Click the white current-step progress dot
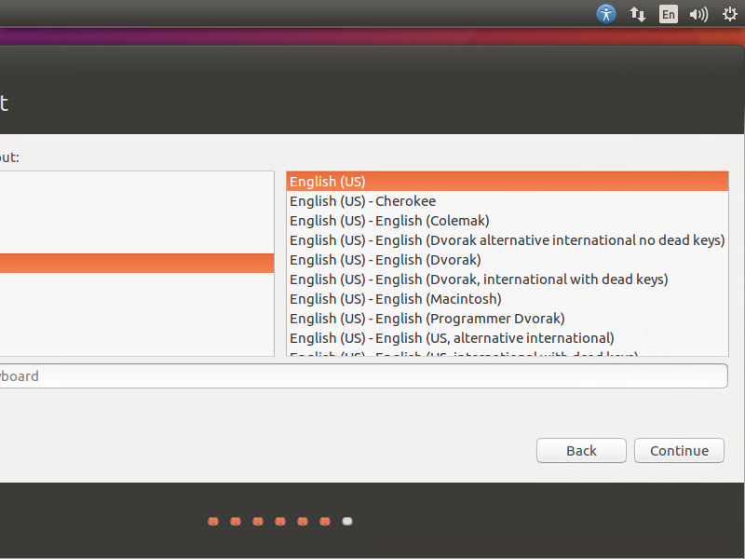Viewport: 745px width, 559px height. pyautogui.click(x=347, y=522)
